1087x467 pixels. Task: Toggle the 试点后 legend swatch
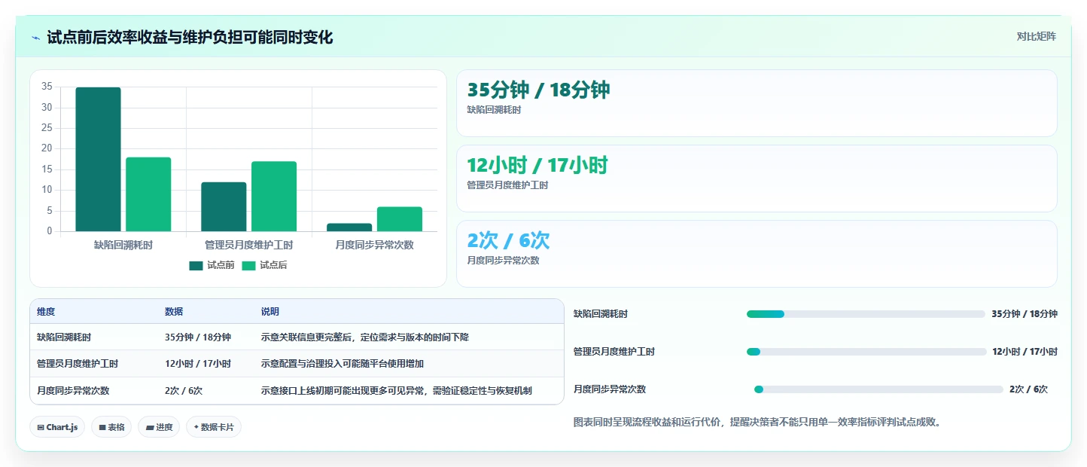tap(249, 265)
